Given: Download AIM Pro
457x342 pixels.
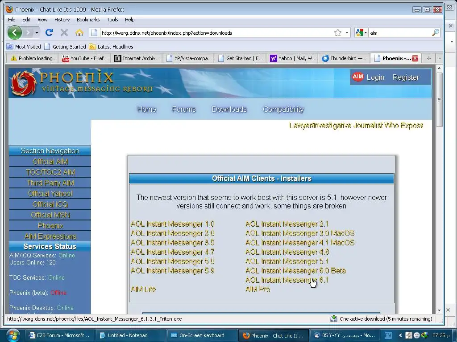Looking at the screenshot, I should (258, 289).
